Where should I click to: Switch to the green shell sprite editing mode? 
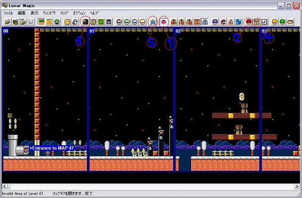coord(57,22)
